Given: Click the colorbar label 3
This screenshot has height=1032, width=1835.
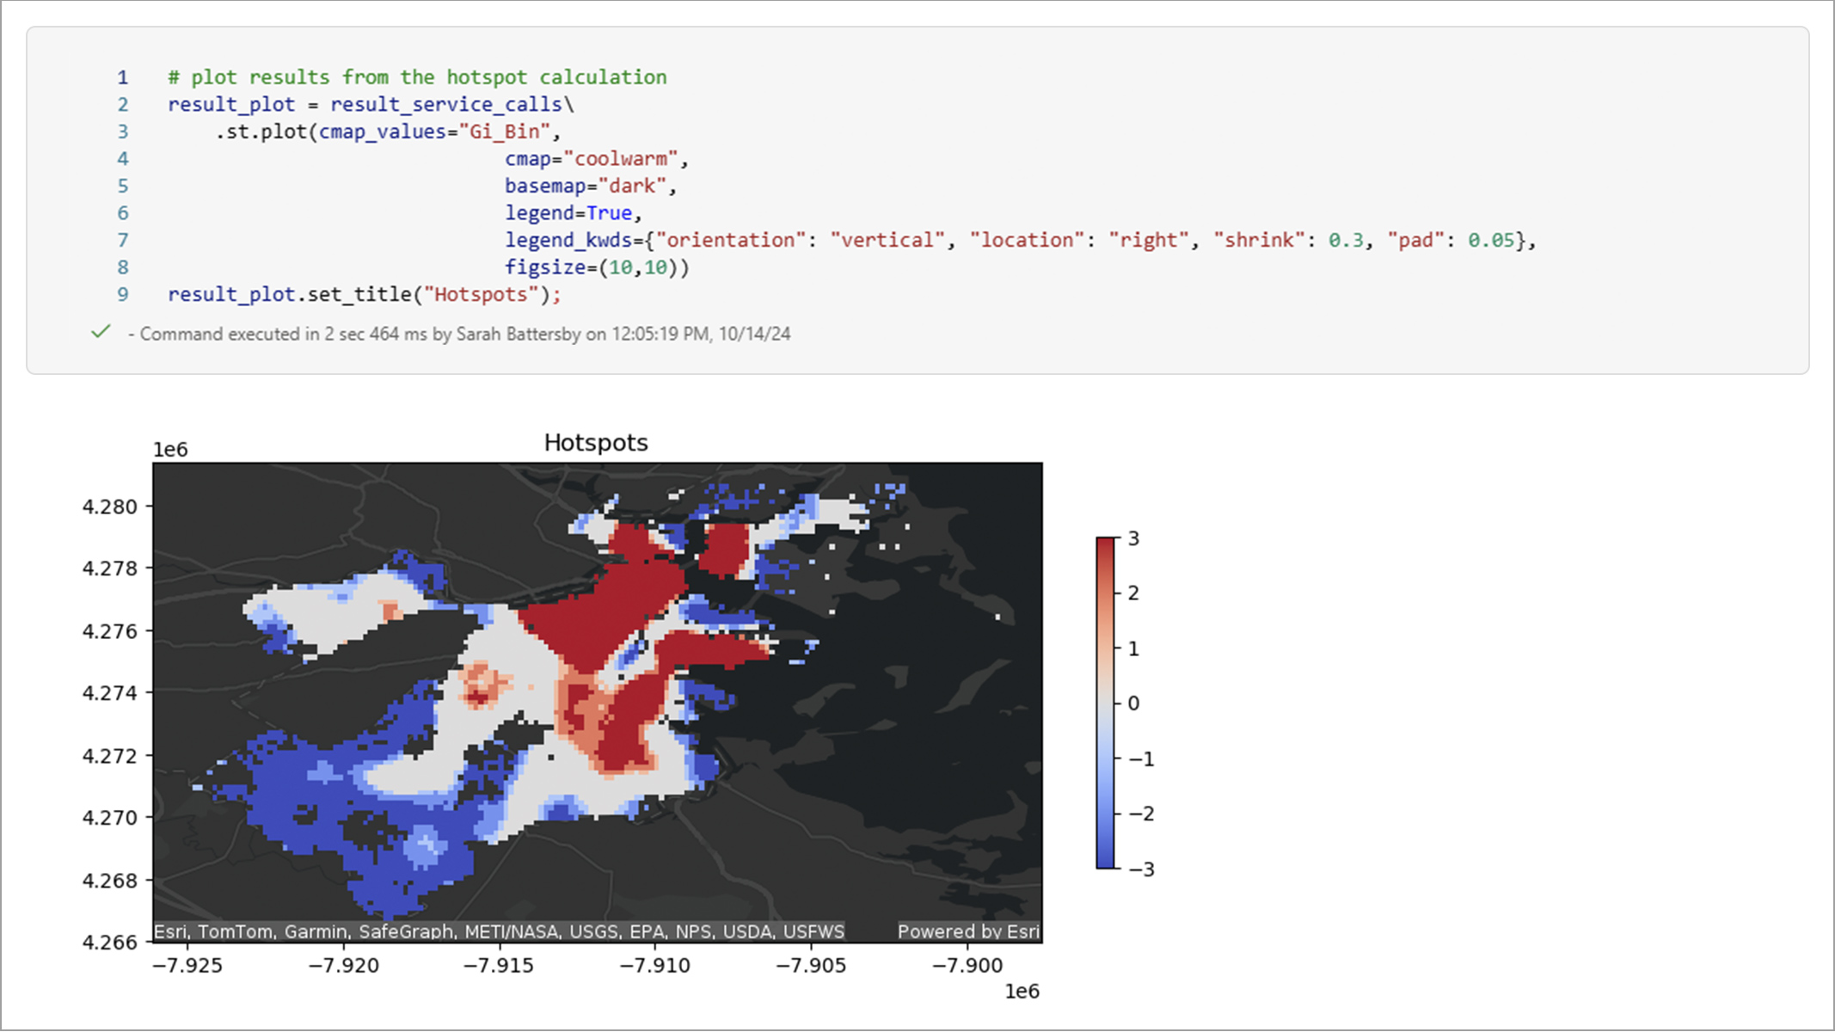Looking at the screenshot, I should (x=1133, y=538).
